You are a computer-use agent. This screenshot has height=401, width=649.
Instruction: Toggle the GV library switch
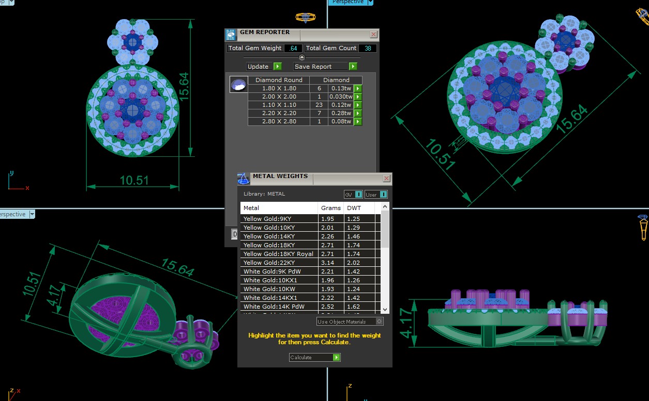(x=359, y=195)
